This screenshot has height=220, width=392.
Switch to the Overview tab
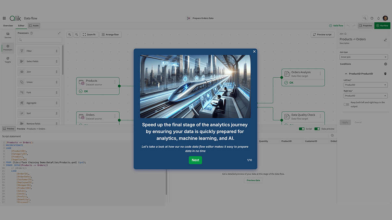8,25
